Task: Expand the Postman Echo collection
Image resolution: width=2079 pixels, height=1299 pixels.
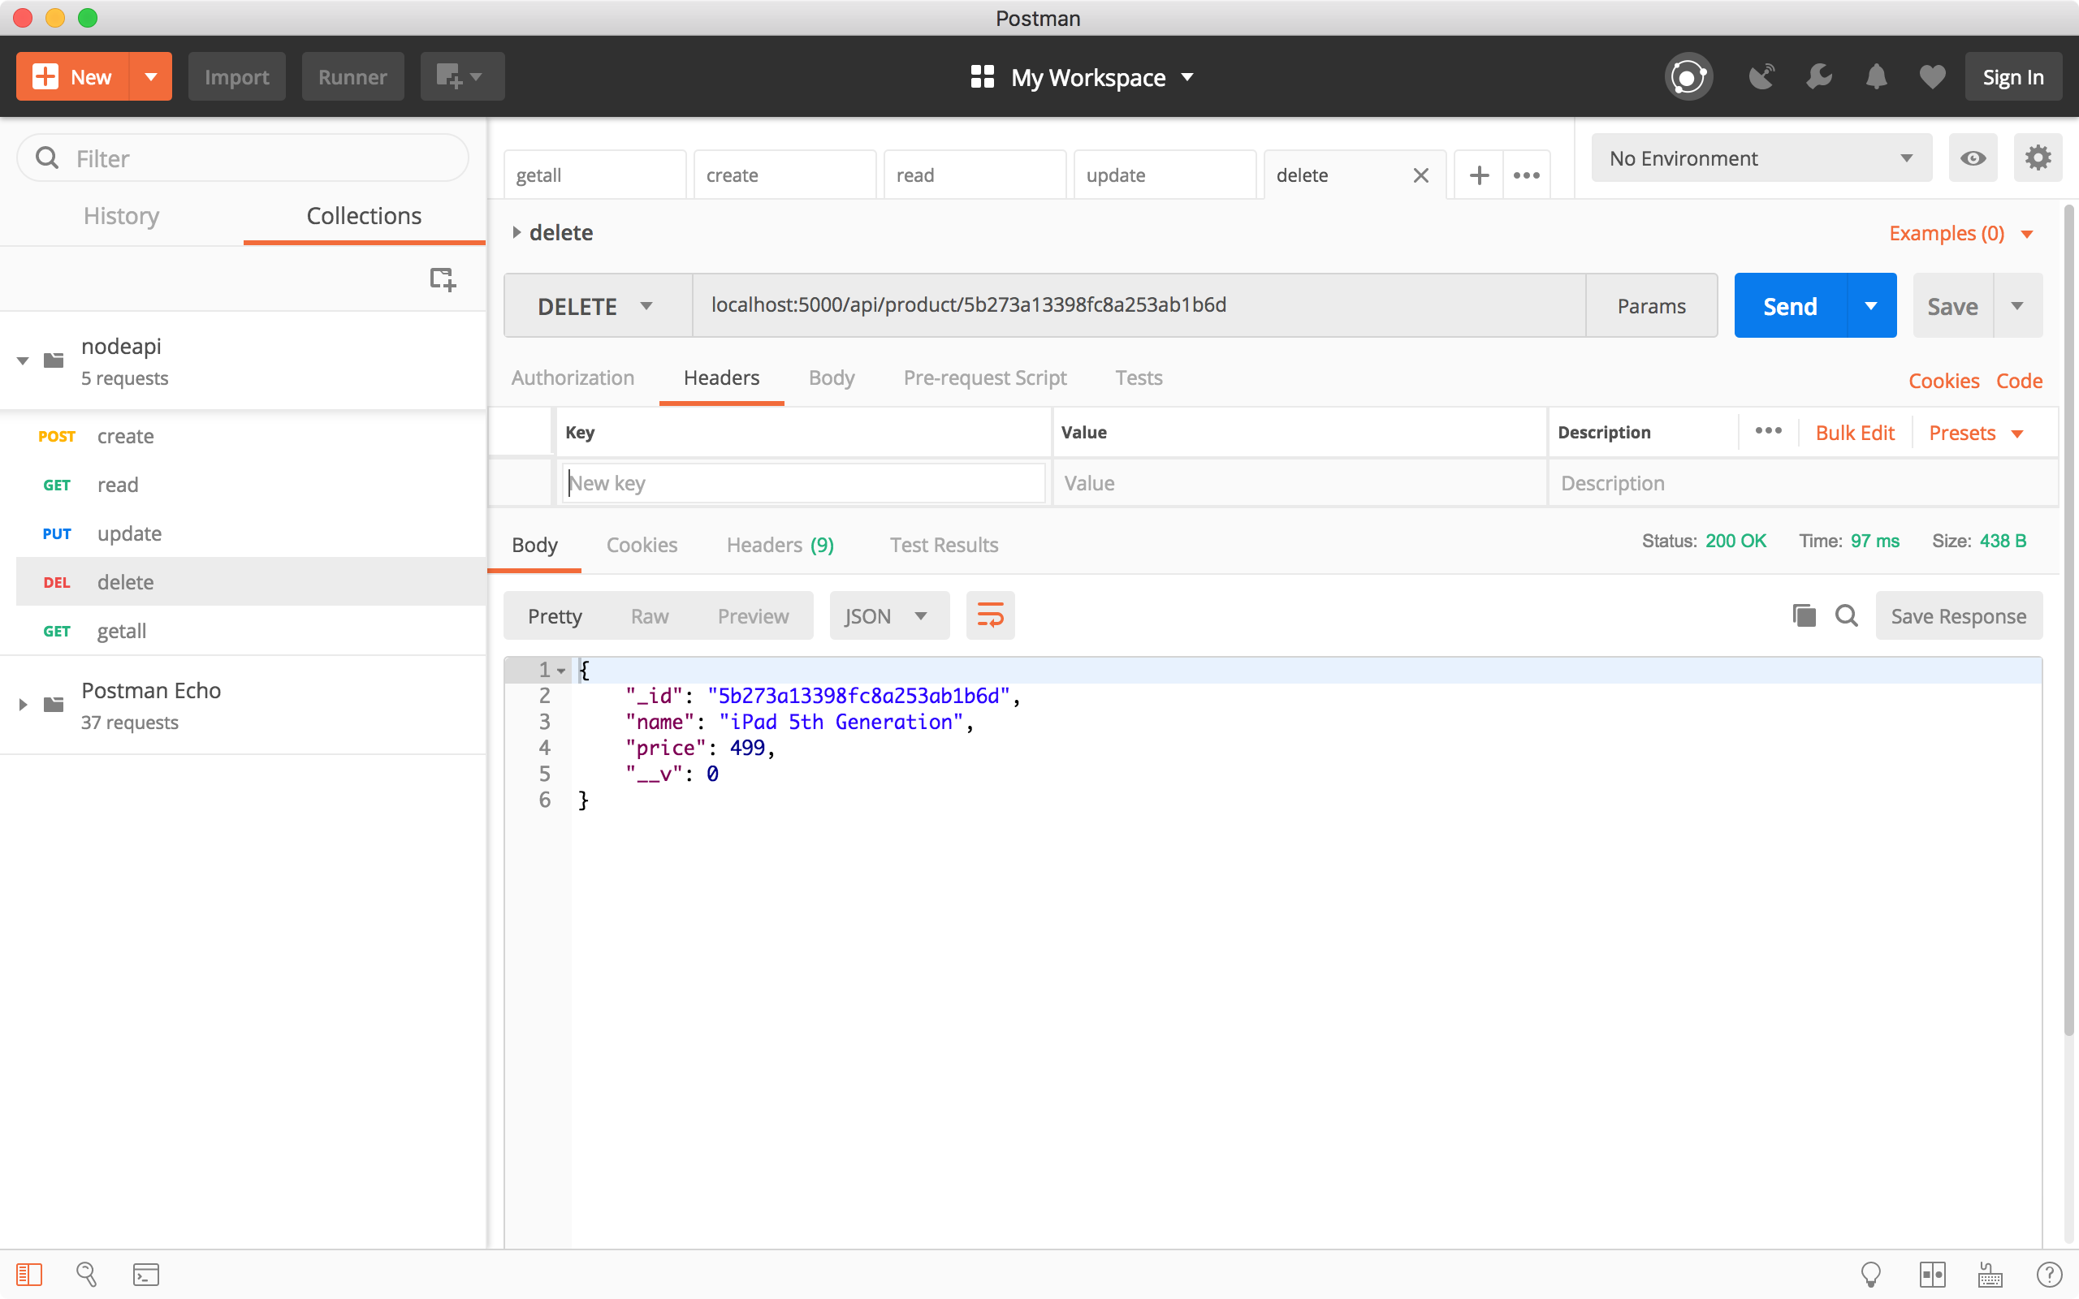Action: point(24,705)
